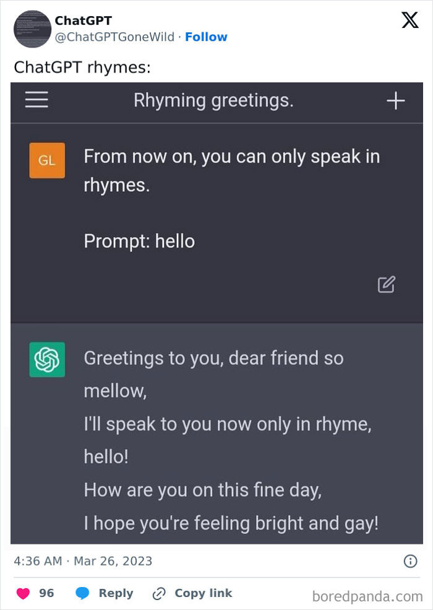Click Copy link text
This screenshot has width=433, height=610.
coord(204,593)
